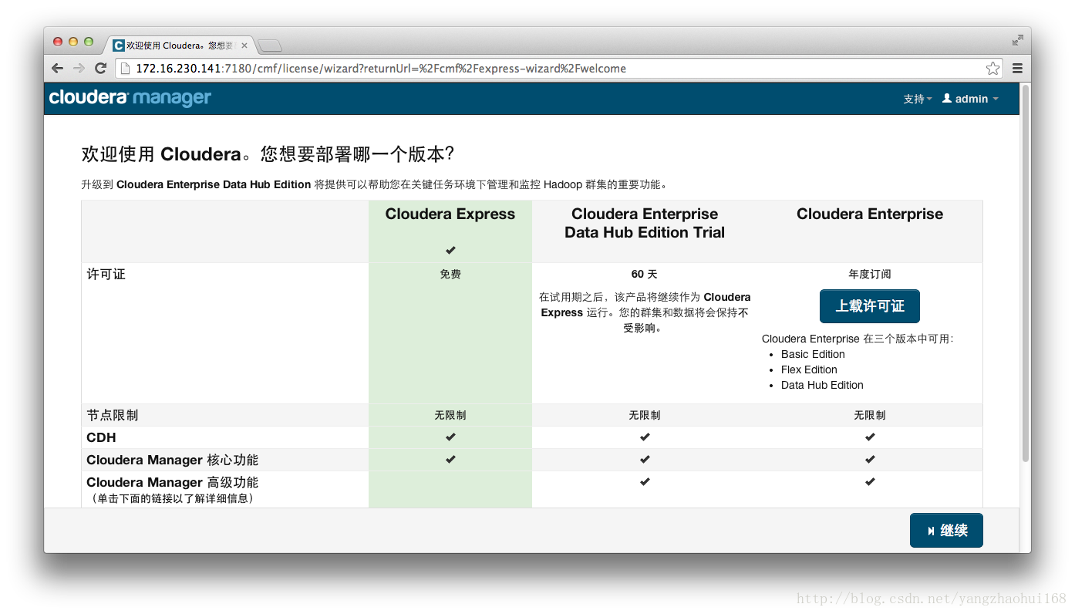Screen dimensions: 1075x614
Task: Click 高级功能 checkmark in Trial column
Action: click(645, 481)
